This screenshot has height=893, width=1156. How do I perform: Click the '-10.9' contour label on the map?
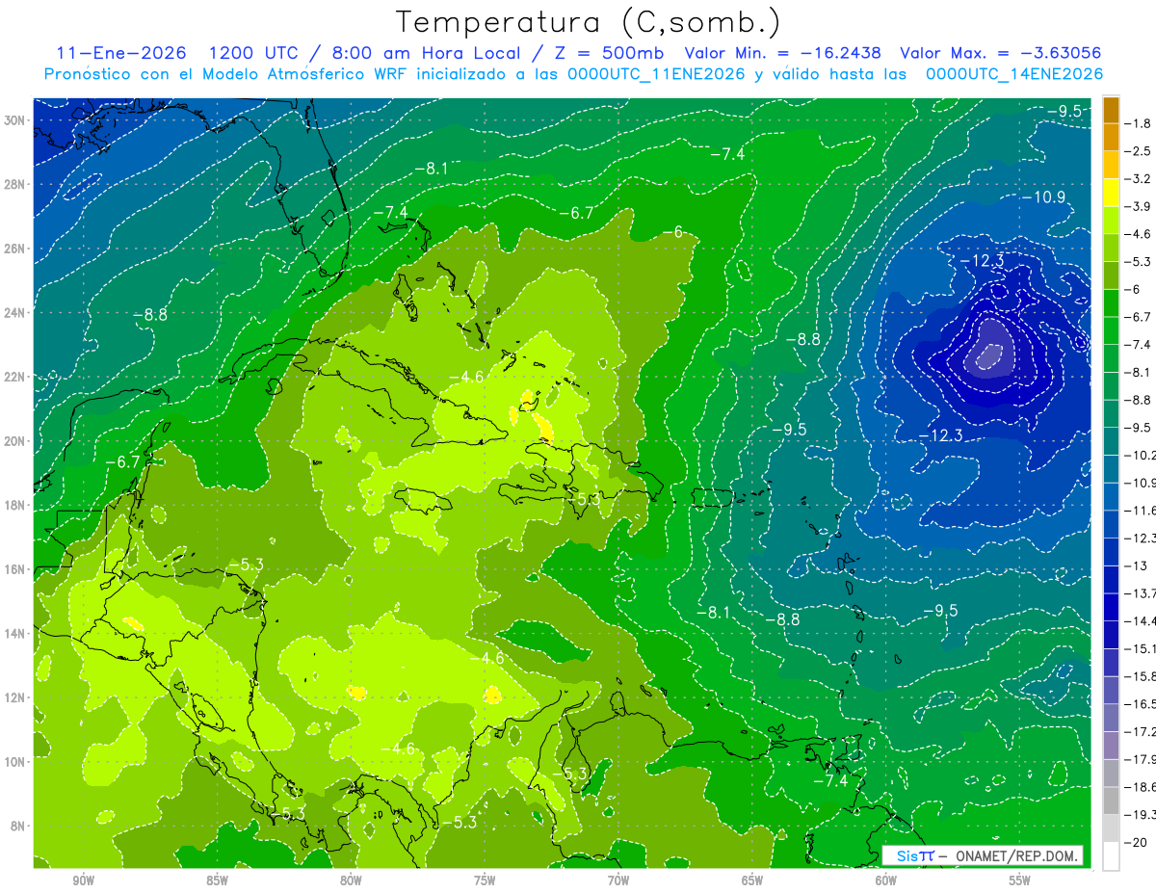point(1043,197)
